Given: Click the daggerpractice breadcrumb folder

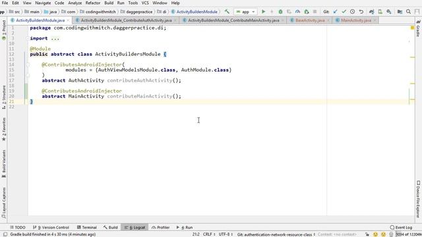Looking at the screenshot, I should pos(136,12).
